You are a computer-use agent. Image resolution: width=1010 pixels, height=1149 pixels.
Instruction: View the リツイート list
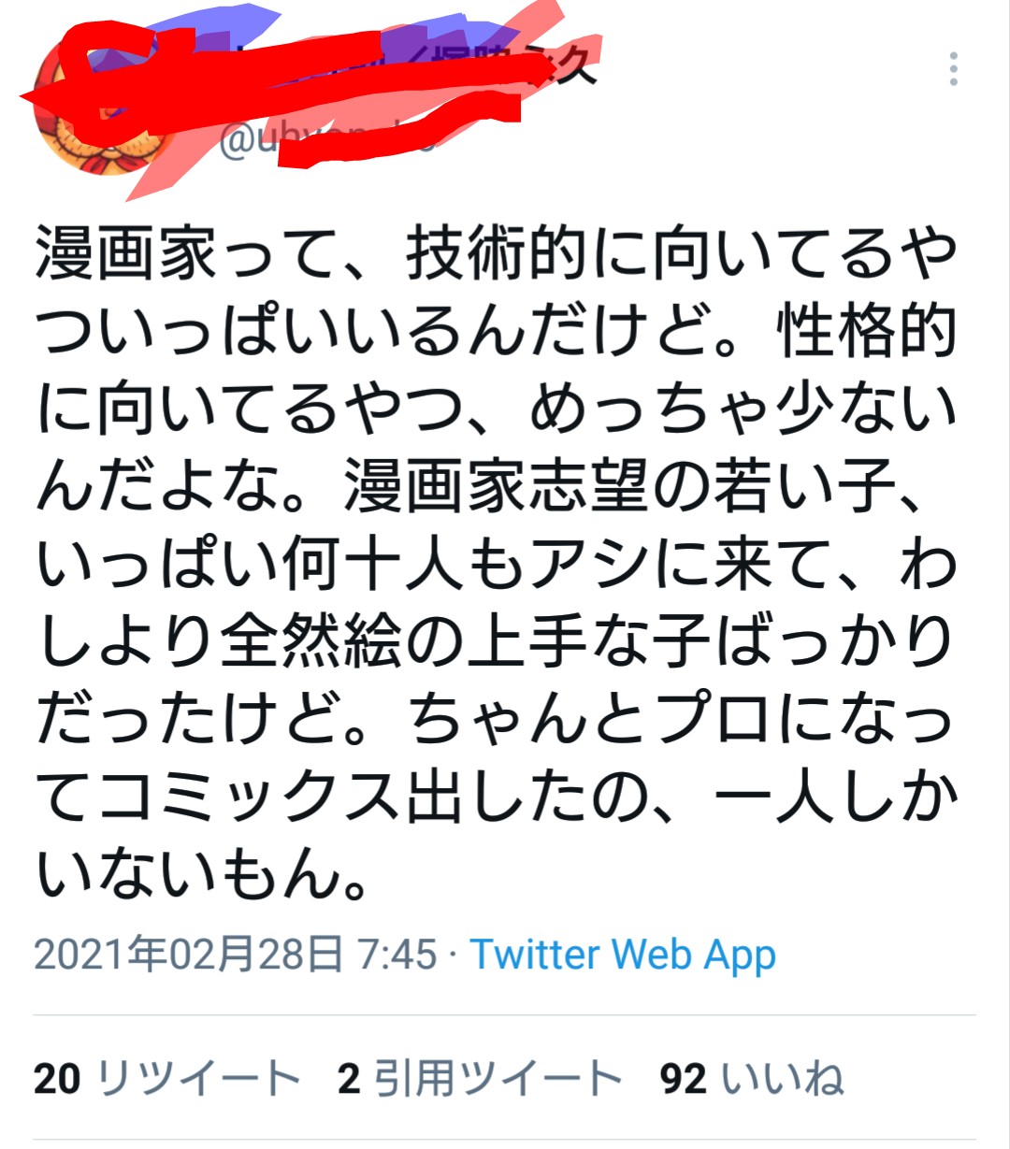tap(197, 1078)
